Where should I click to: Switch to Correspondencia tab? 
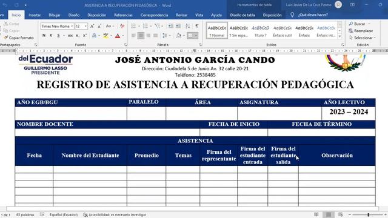click(154, 15)
